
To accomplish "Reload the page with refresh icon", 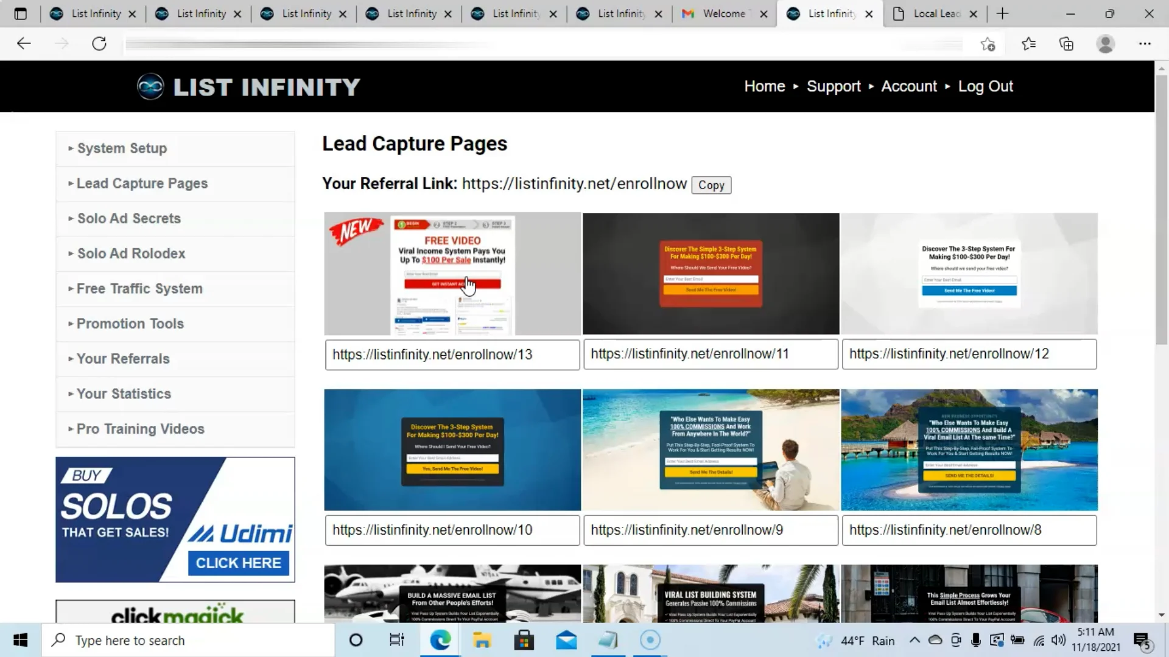I will click(x=99, y=43).
